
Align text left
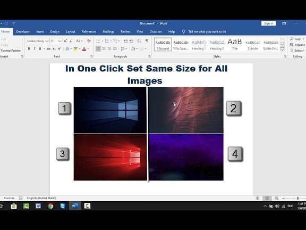98,48
